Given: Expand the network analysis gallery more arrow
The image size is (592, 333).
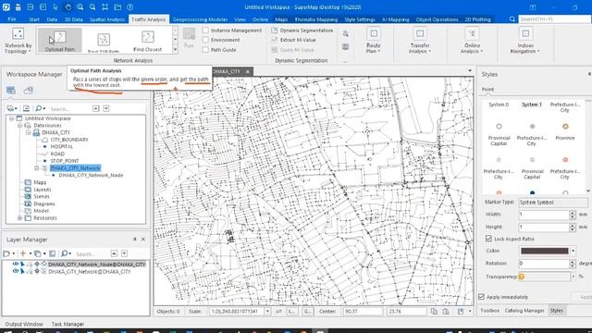Looking at the screenshot, I should point(175,49).
